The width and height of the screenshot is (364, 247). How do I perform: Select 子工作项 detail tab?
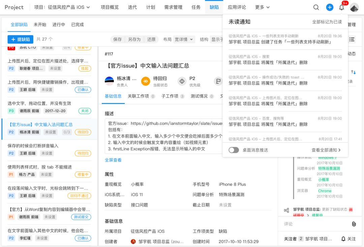173,96
